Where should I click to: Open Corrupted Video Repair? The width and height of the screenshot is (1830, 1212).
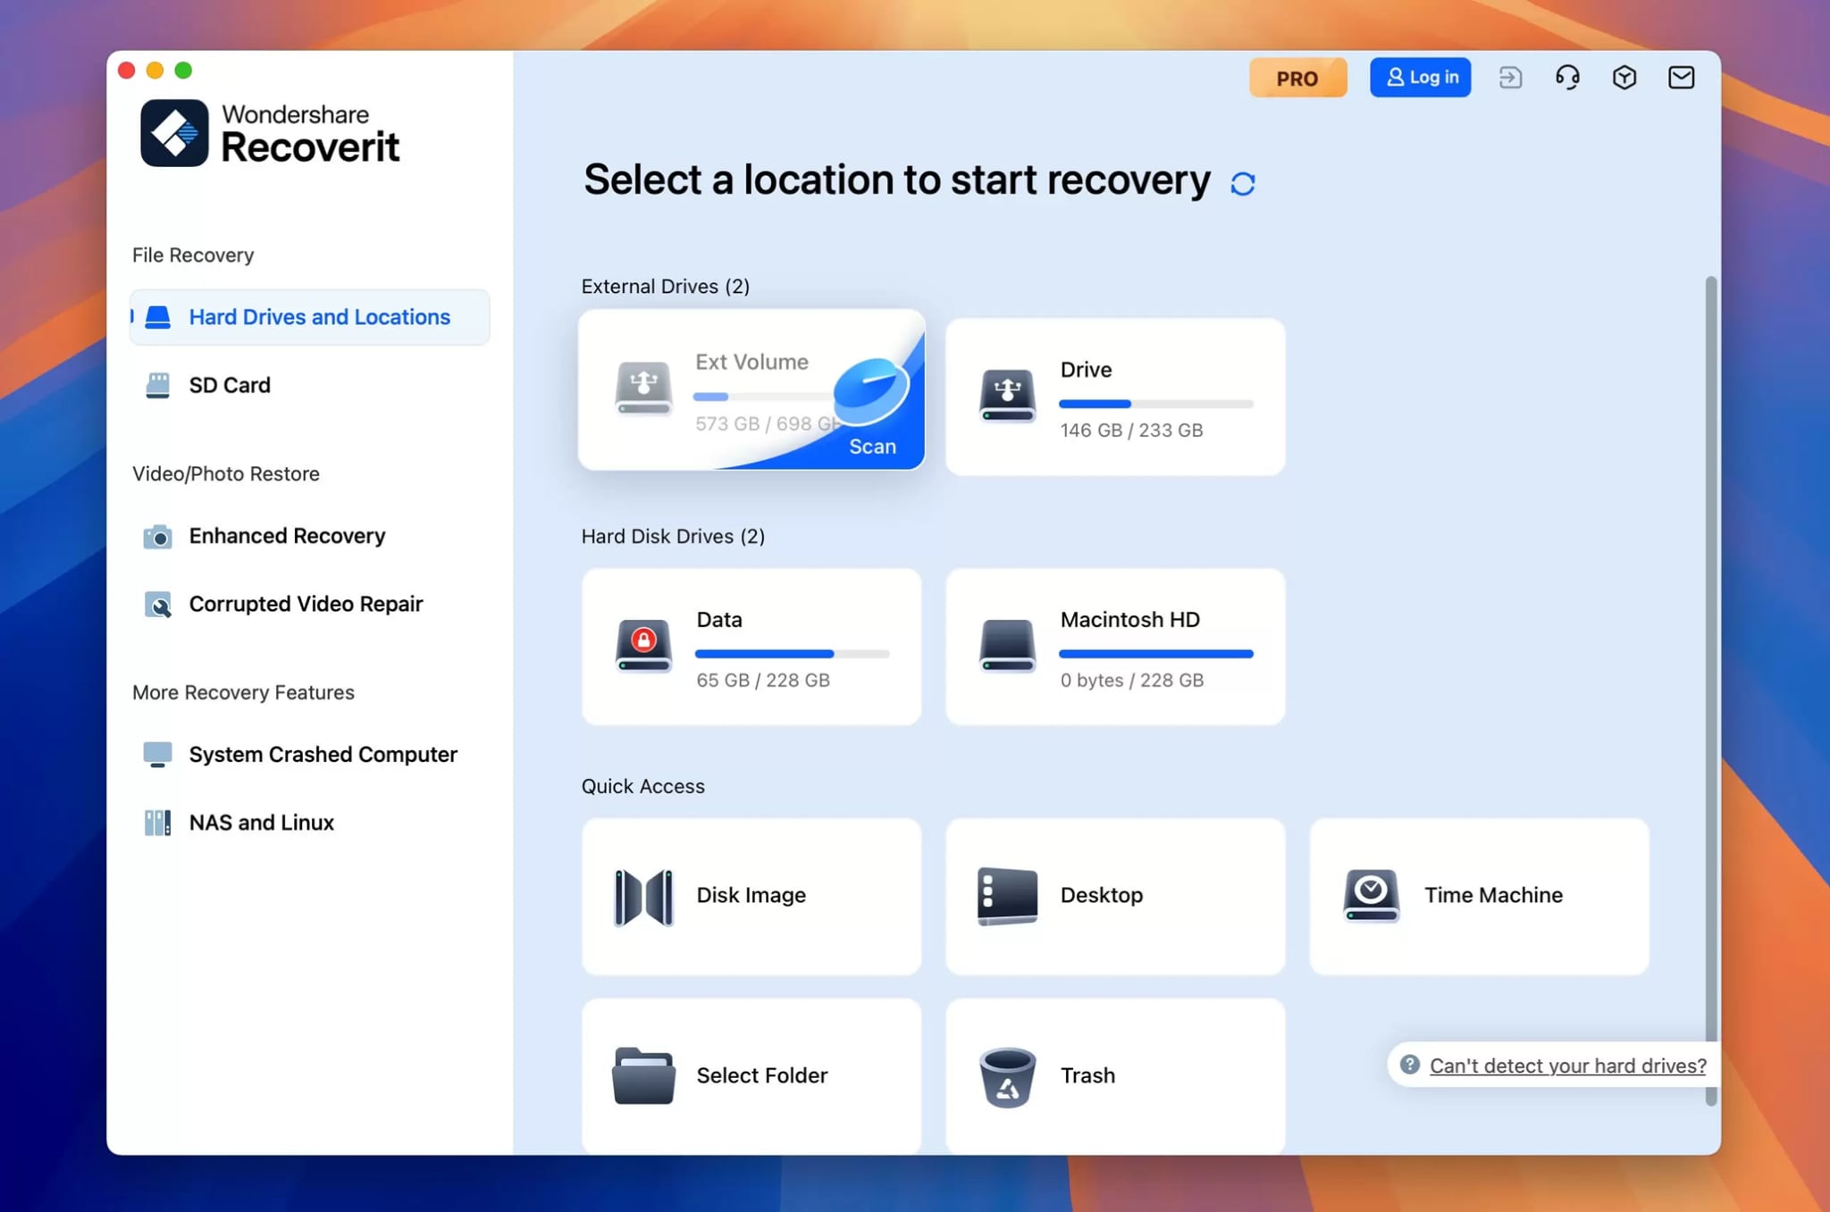click(306, 604)
